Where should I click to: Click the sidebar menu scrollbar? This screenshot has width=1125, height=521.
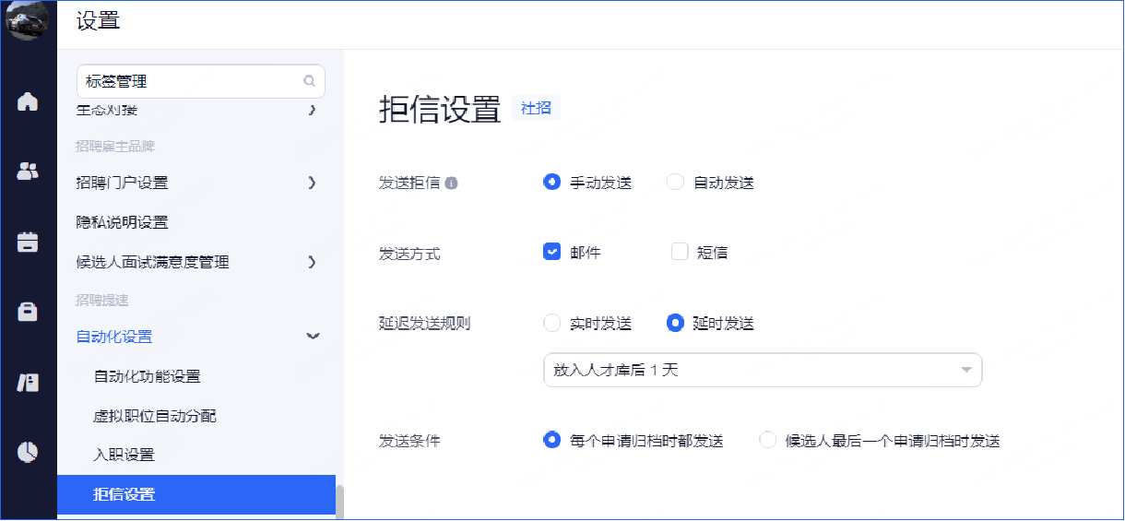click(x=339, y=503)
